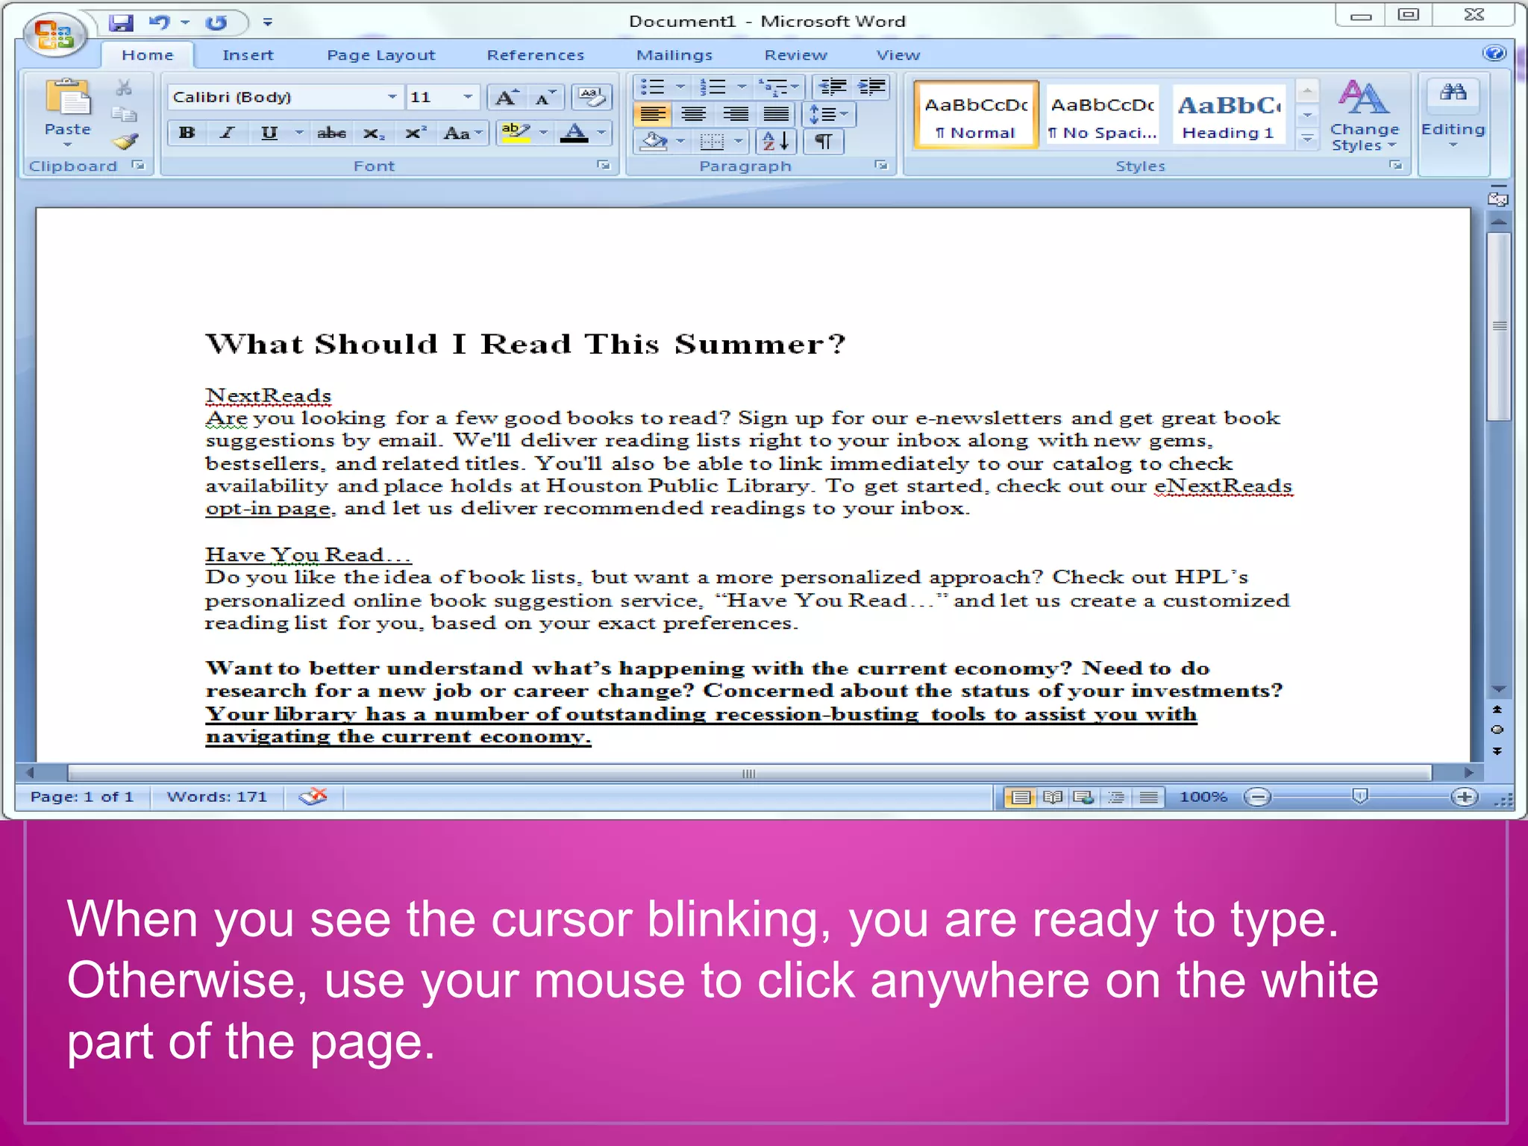
Task: Pick text highlight color
Action: [516, 134]
